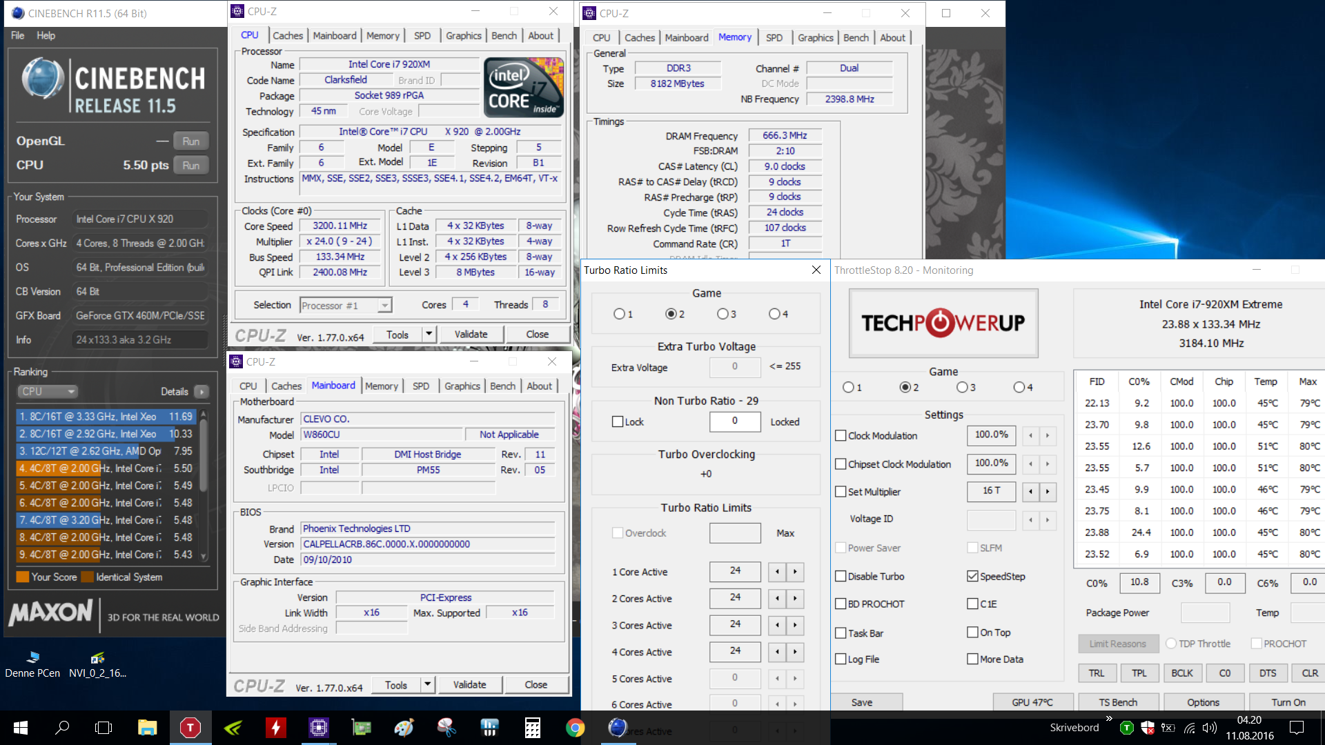Enable Clock Modulation checkbox
Screen dimensions: 1325x745
[x=841, y=436]
